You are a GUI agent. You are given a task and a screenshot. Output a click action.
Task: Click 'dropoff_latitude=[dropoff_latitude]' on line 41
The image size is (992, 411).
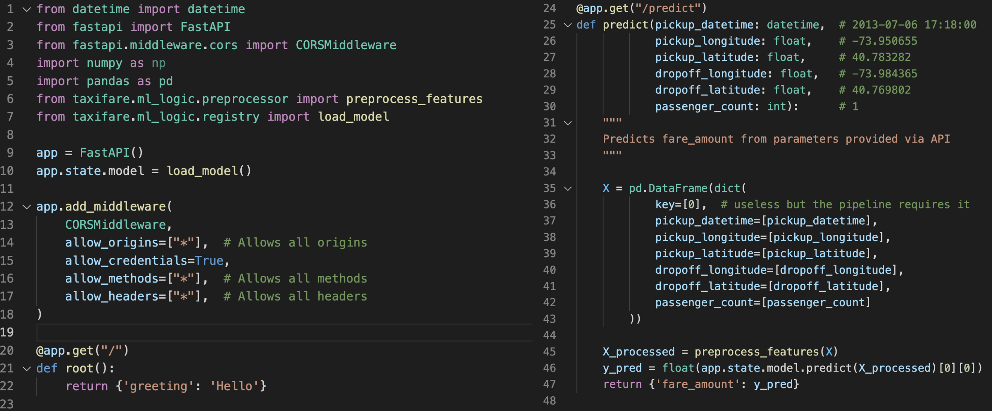769,286
